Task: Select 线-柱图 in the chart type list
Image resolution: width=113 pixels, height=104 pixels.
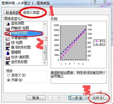Action: pyautogui.click(x=17, y=42)
